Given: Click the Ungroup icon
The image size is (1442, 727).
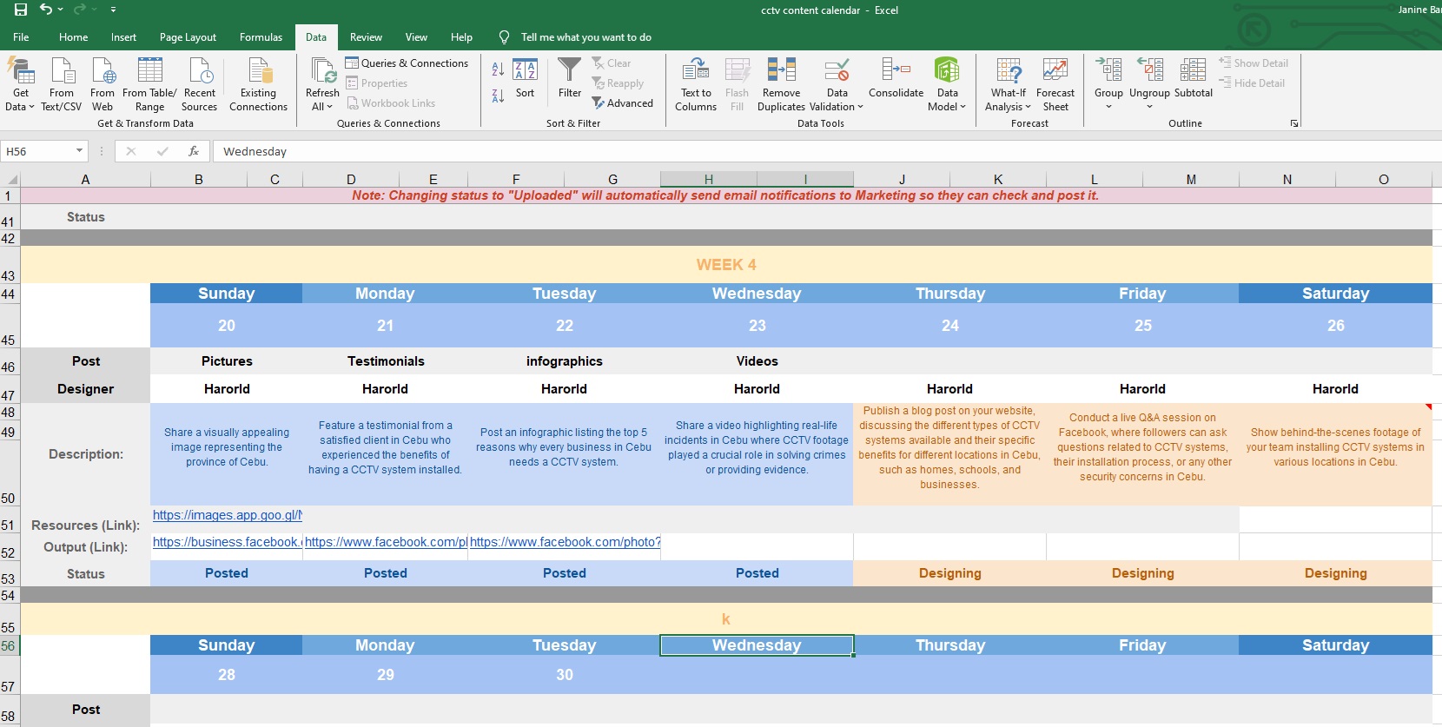Looking at the screenshot, I should 1149,70.
